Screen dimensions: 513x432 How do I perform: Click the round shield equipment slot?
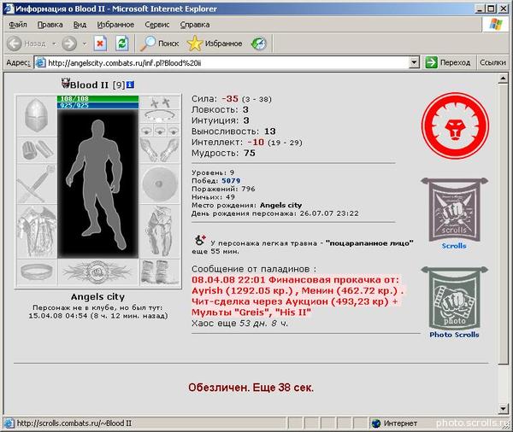click(160, 184)
